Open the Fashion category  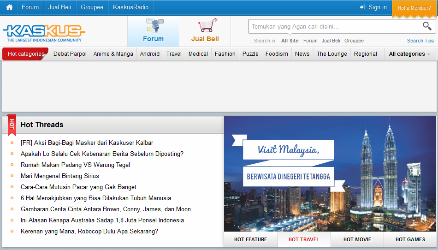pos(225,54)
